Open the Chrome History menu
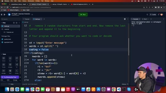Viewport: 166px width, 93px height. point(24,1)
